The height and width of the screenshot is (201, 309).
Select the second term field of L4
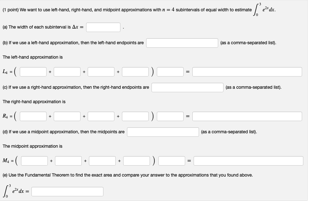[67, 72]
